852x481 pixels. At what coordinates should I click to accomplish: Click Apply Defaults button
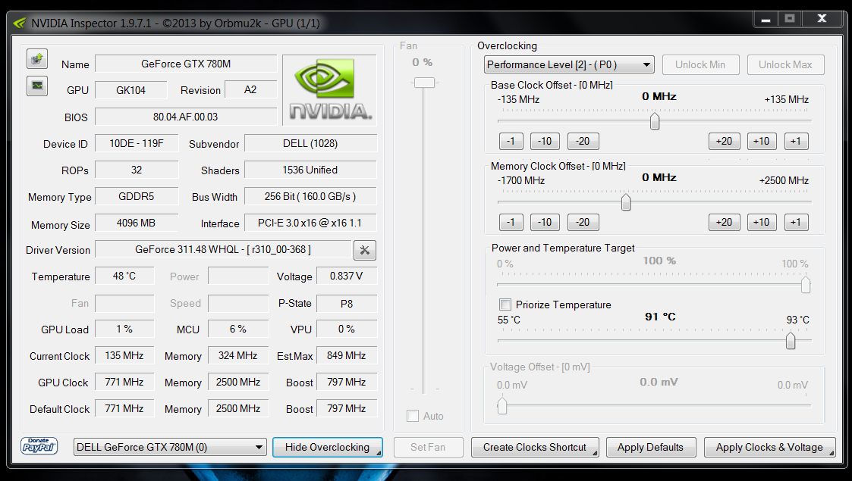[651, 448]
